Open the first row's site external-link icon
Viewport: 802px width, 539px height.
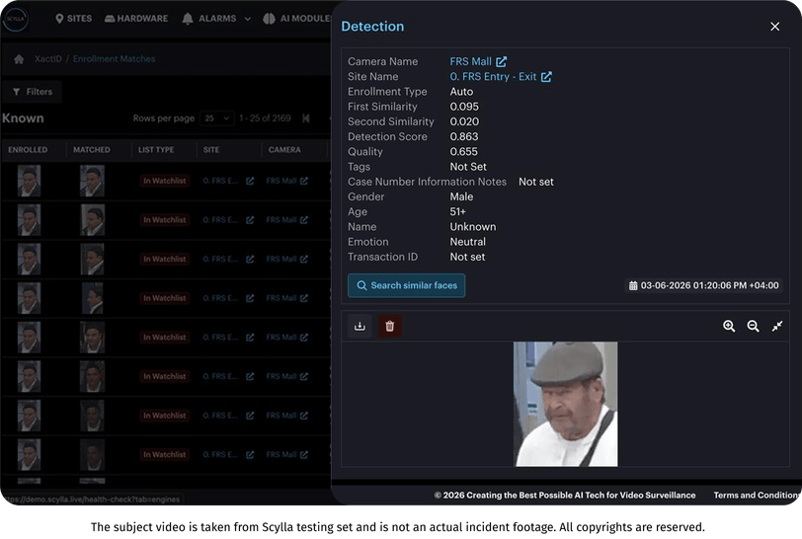(x=250, y=181)
